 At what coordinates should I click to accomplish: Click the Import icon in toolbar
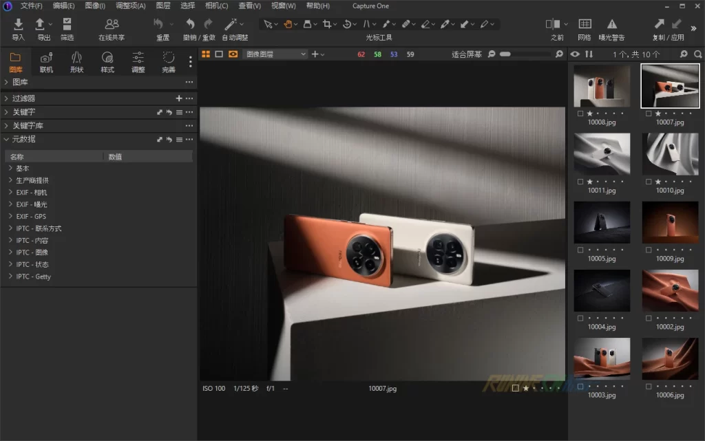[x=18, y=25]
